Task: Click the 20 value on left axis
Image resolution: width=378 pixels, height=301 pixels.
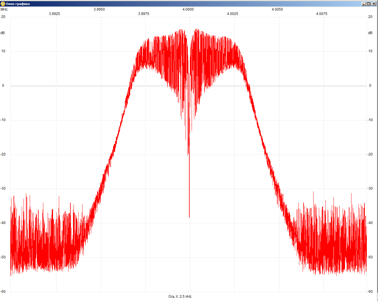Action: point(3,17)
